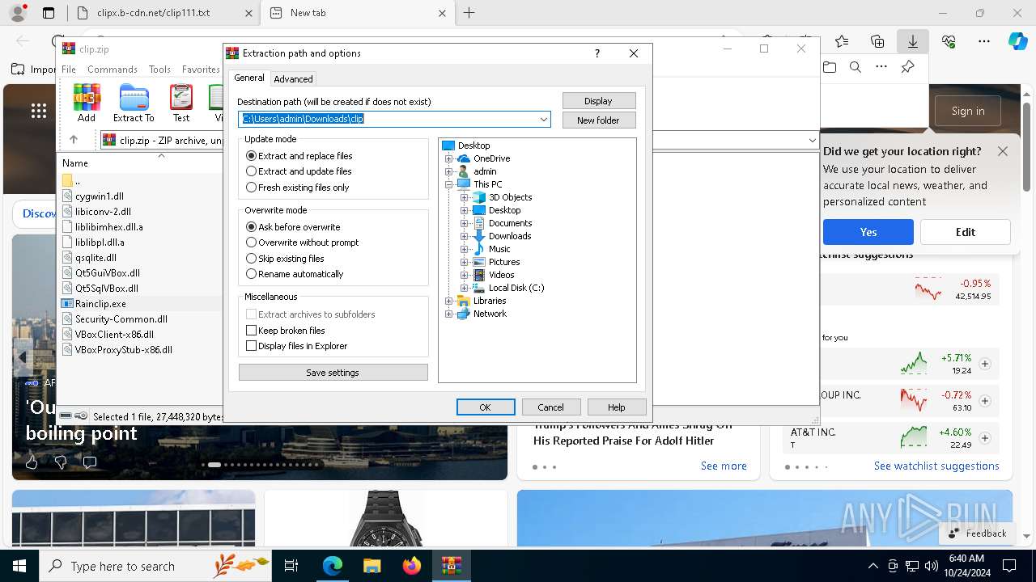This screenshot has height=582, width=1036.
Task: Open Copilot in the Edge toolbar
Action: coord(1017,41)
